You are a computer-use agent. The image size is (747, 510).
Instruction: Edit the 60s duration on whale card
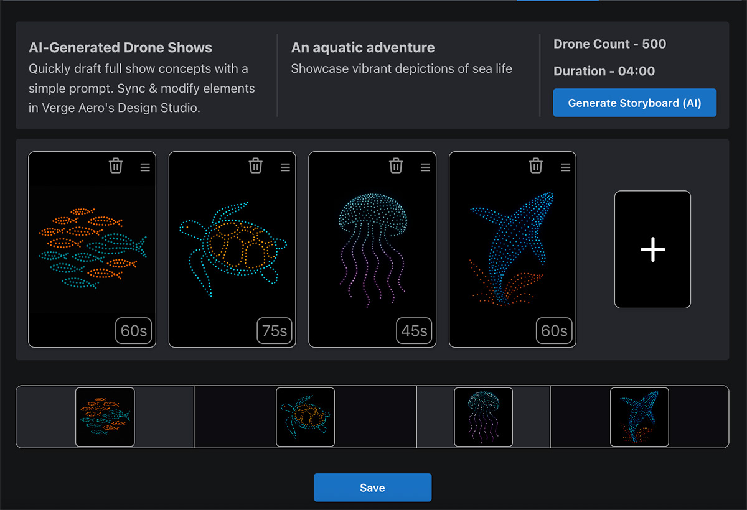554,331
